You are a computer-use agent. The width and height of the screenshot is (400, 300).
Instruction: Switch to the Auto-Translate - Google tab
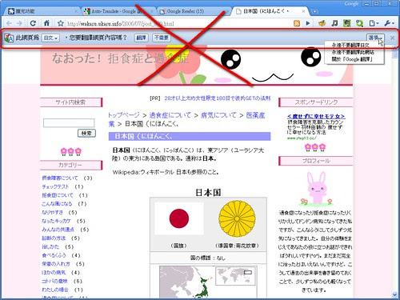(118, 11)
